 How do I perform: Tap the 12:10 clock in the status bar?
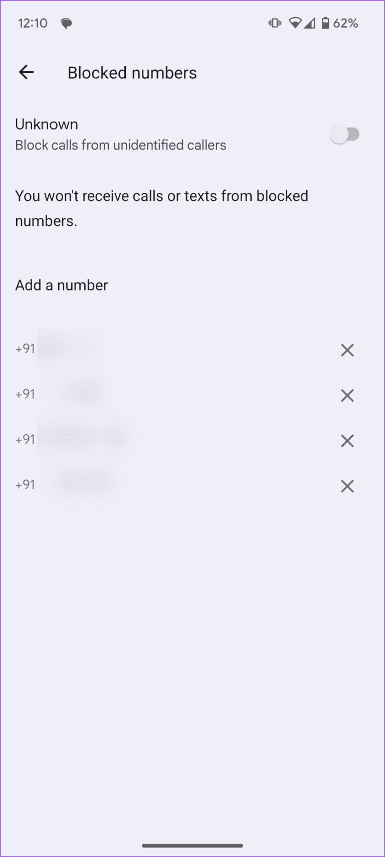(33, 23)
